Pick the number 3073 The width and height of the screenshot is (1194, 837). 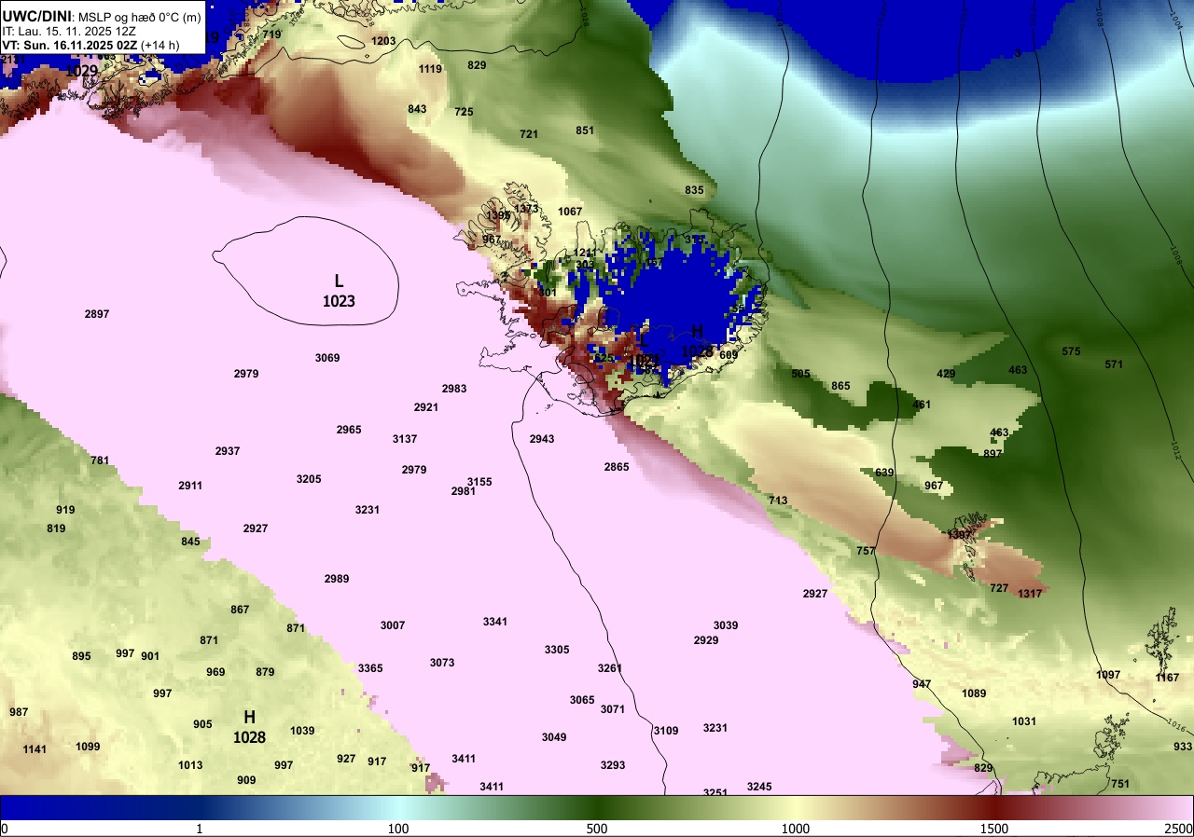442,663
